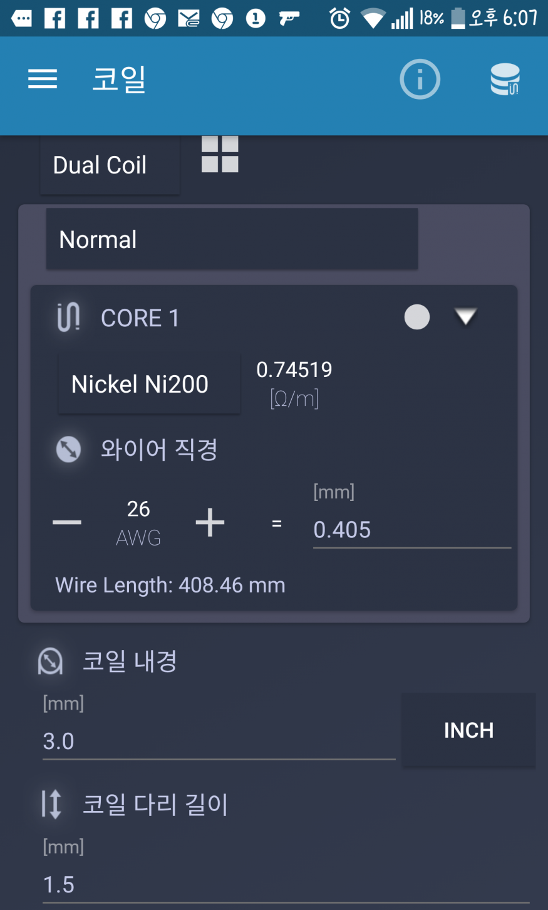Choose the Nickel Ni200 material selector
This screenshot has height=910, width=548.
pyautogui.click(x=149, y=384)
